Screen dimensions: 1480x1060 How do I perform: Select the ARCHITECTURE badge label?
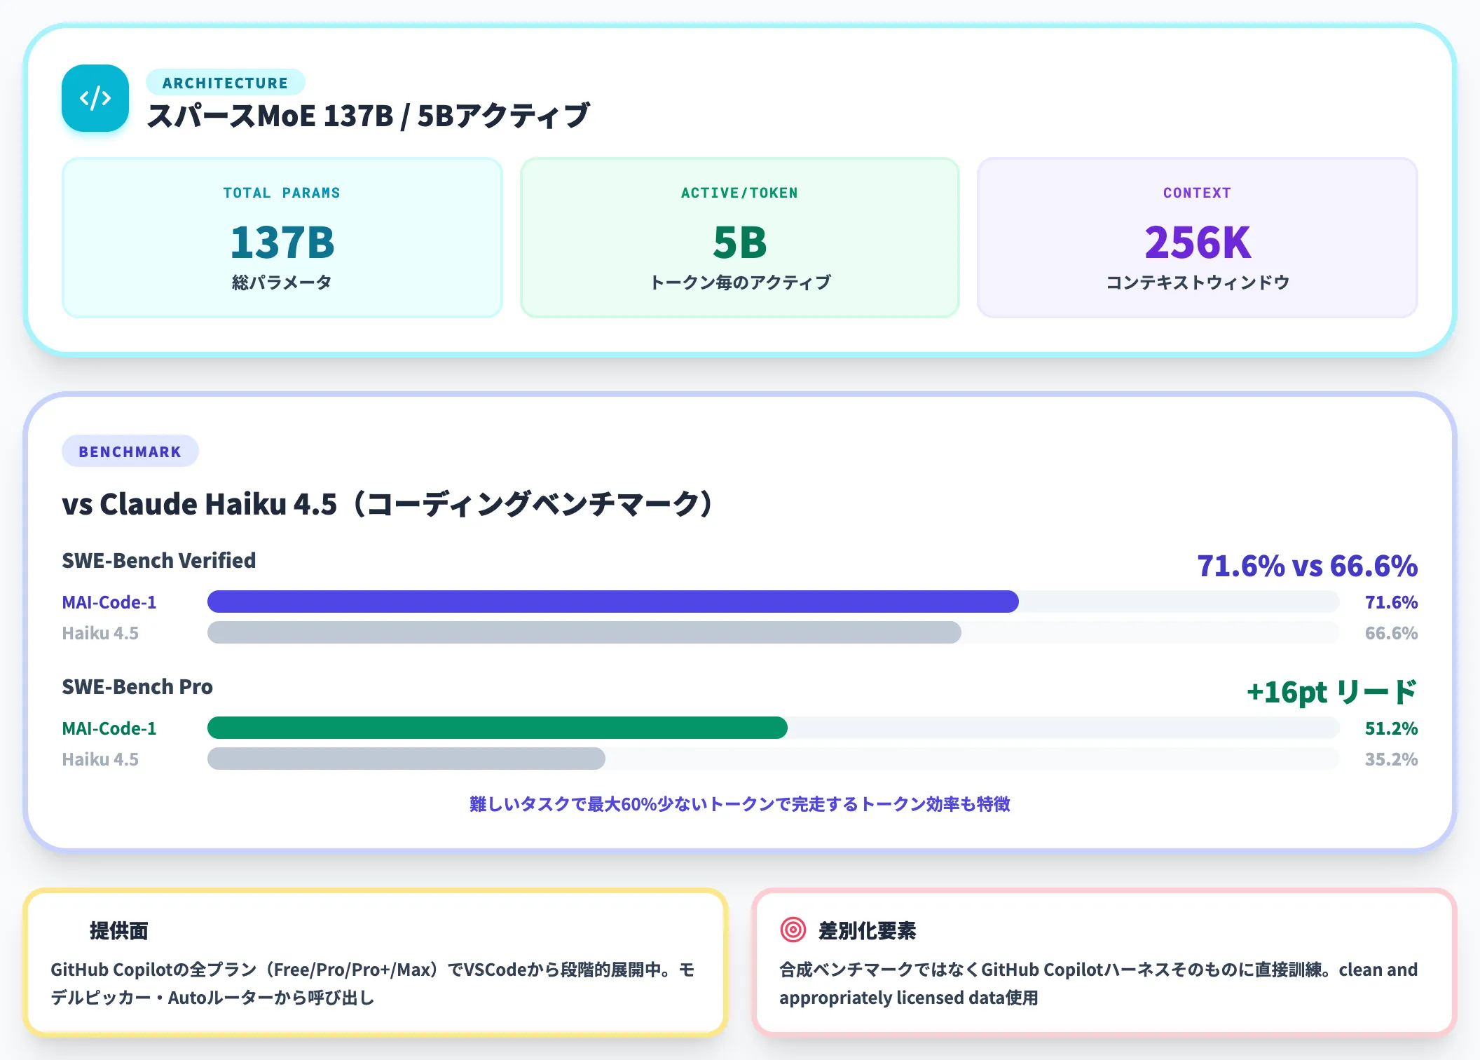point(225,83)
